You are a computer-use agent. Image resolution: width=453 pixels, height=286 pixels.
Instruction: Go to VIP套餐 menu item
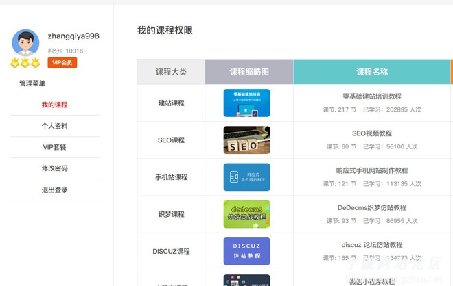[x=54, y=147]
